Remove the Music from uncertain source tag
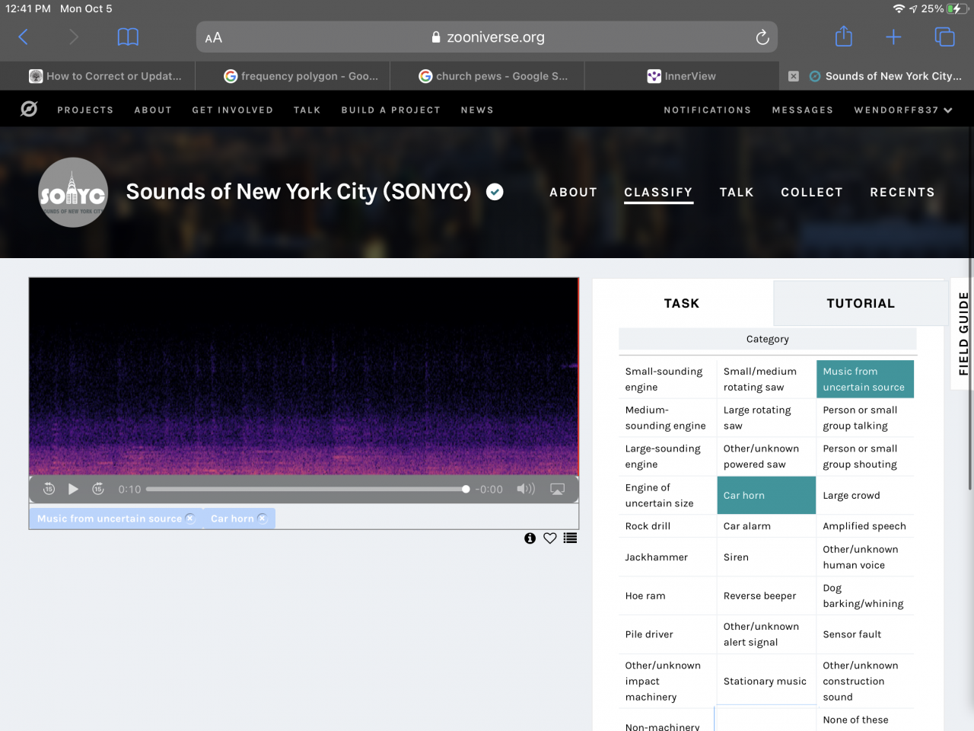974x731 pixels. tap(190, 519)
